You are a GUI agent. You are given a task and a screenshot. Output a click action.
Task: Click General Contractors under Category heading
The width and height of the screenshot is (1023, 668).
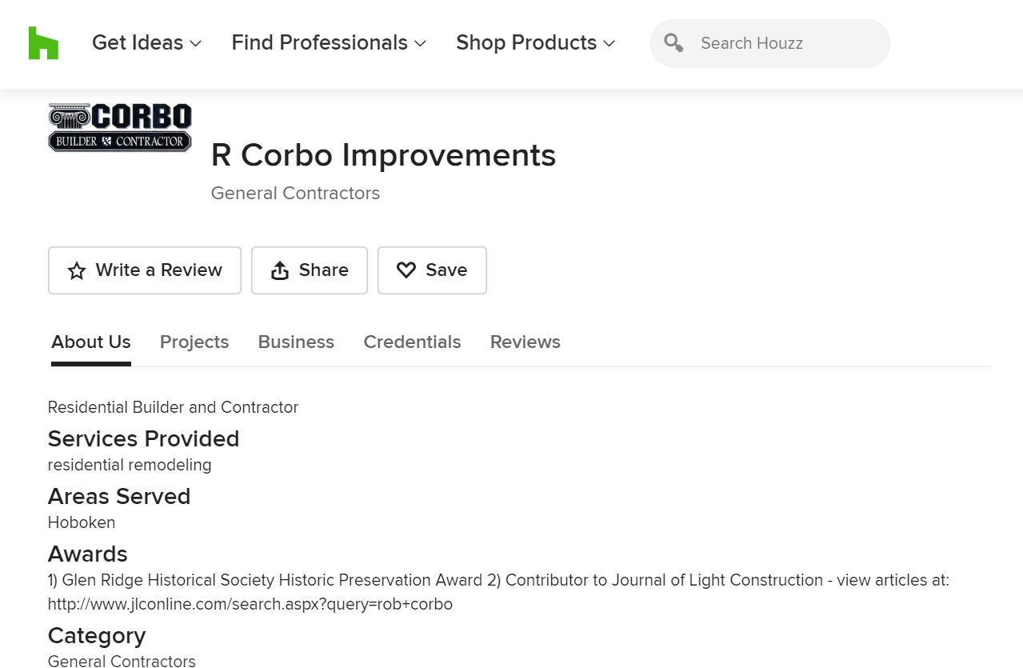click(x=122, y=661)
